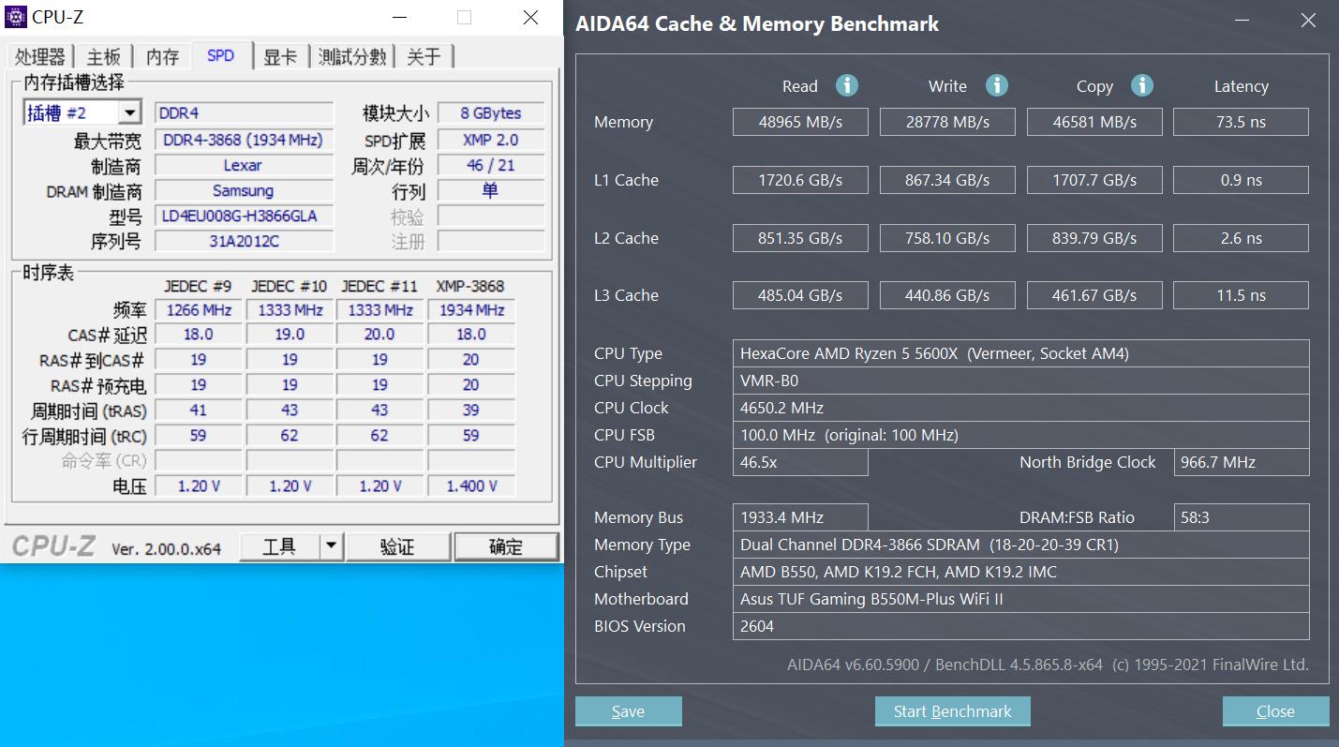Open the Write benchmark info icon
Screen dimensions: 1339x747
[997, 85]
